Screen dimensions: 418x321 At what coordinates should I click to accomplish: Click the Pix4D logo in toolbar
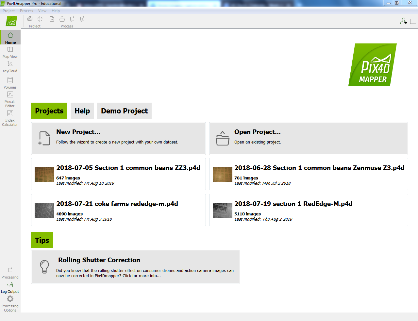coord(11,22)
